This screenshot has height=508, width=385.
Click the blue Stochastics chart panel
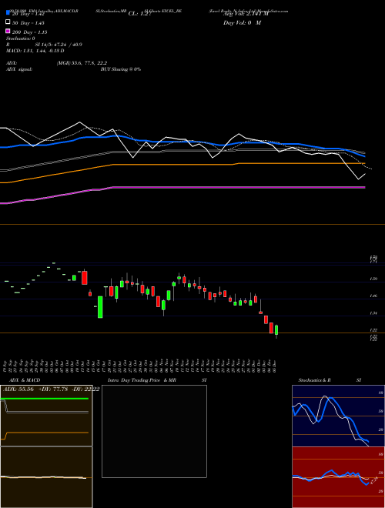(338, 416)
